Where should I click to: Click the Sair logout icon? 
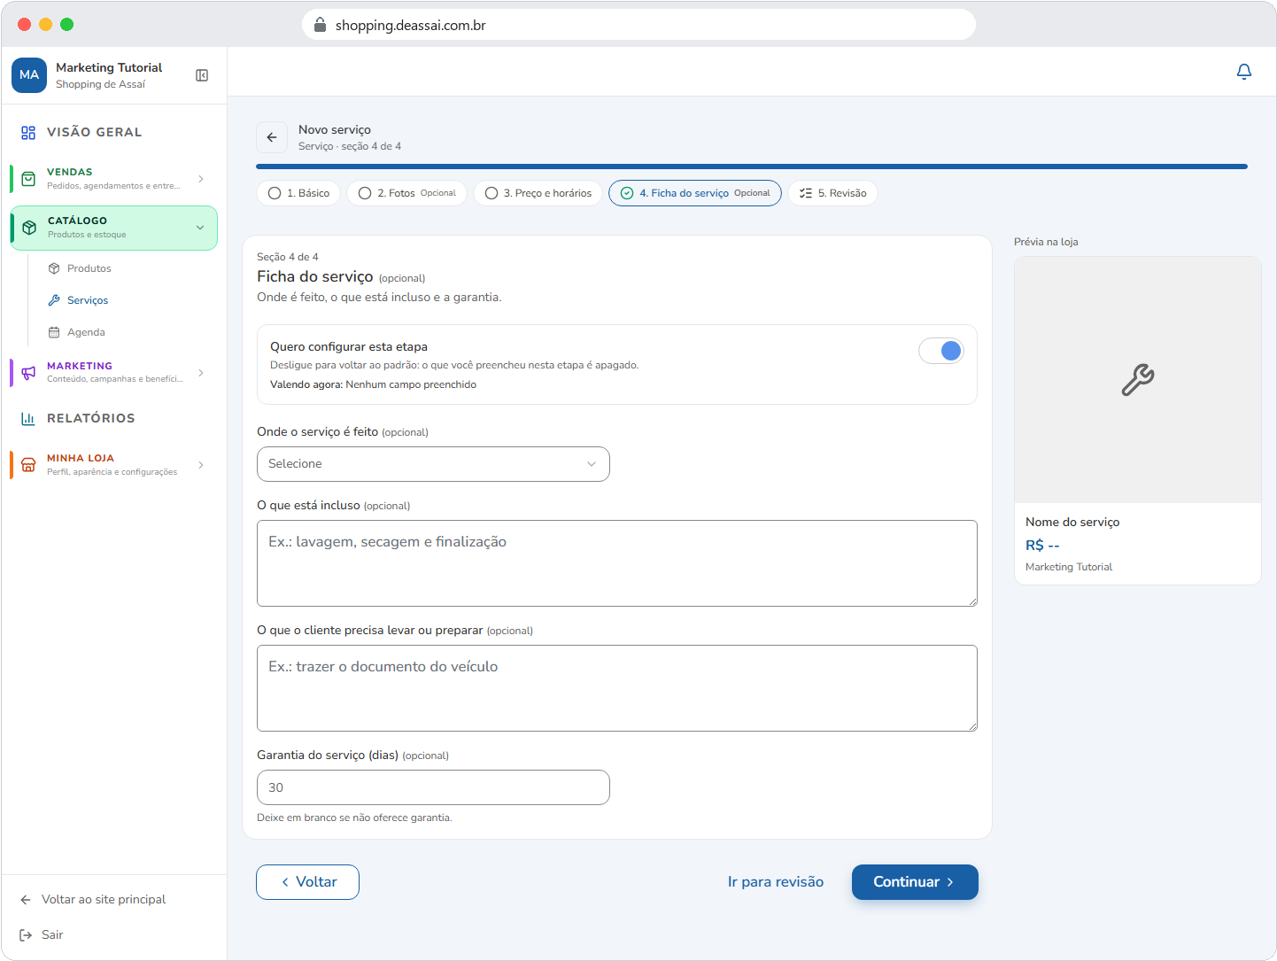point(26,935)
